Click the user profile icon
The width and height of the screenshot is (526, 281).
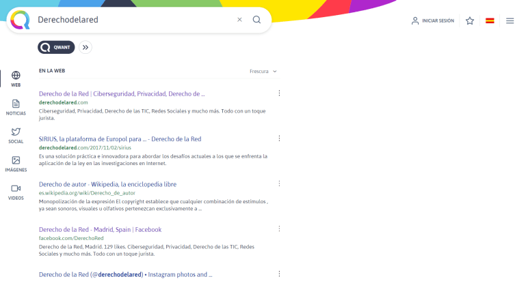[x=415, y=20]
